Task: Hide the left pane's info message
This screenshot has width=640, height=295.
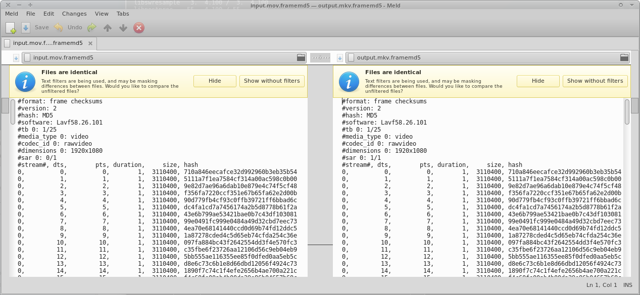Action: pos(215,81)
